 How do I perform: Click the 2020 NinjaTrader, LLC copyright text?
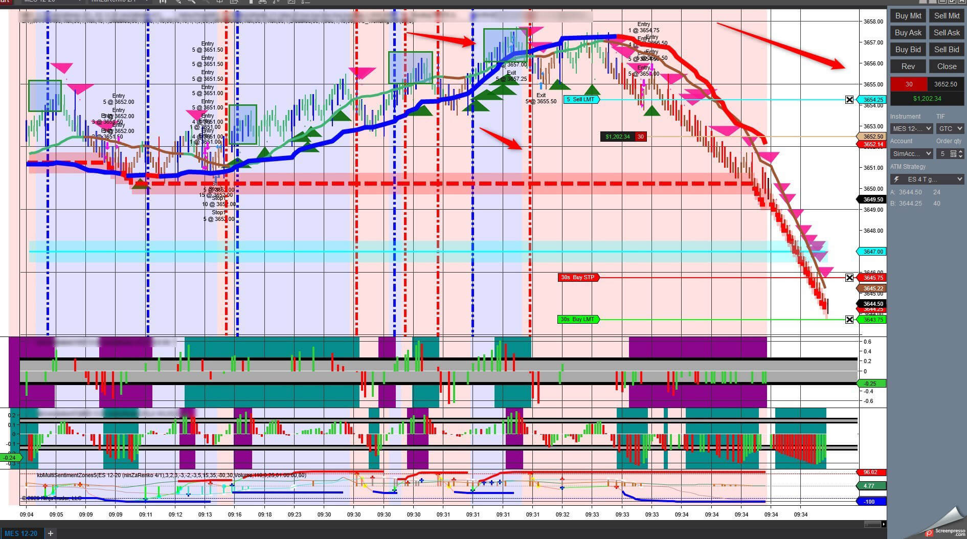point(52,498)
